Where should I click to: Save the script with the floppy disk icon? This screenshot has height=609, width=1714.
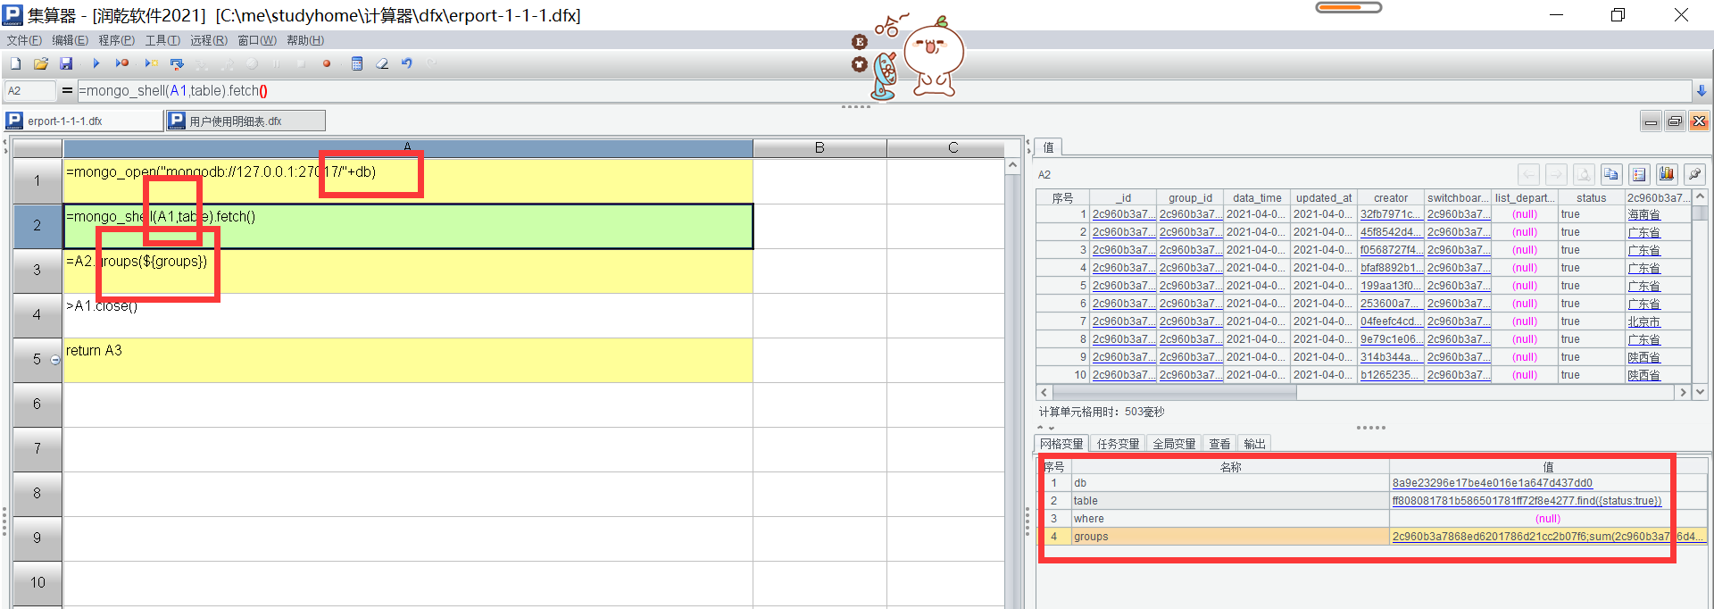tap(66, 63)
